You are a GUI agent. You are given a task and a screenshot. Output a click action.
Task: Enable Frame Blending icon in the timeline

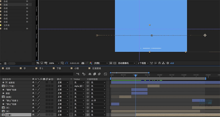tap(95, 74)
